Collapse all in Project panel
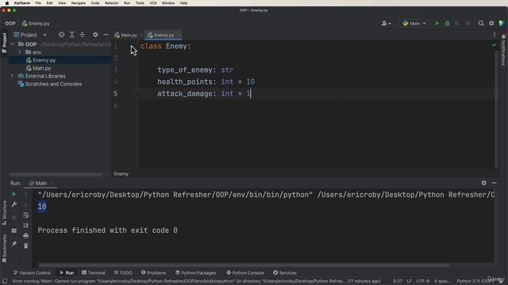This screenshot has width=508, height=285. click(83, 35)
